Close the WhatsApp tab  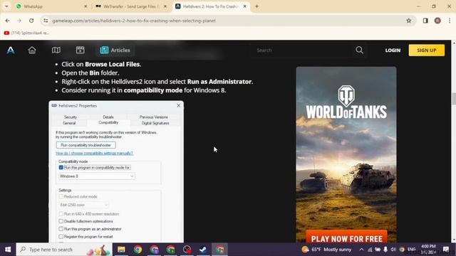(85, 6)
